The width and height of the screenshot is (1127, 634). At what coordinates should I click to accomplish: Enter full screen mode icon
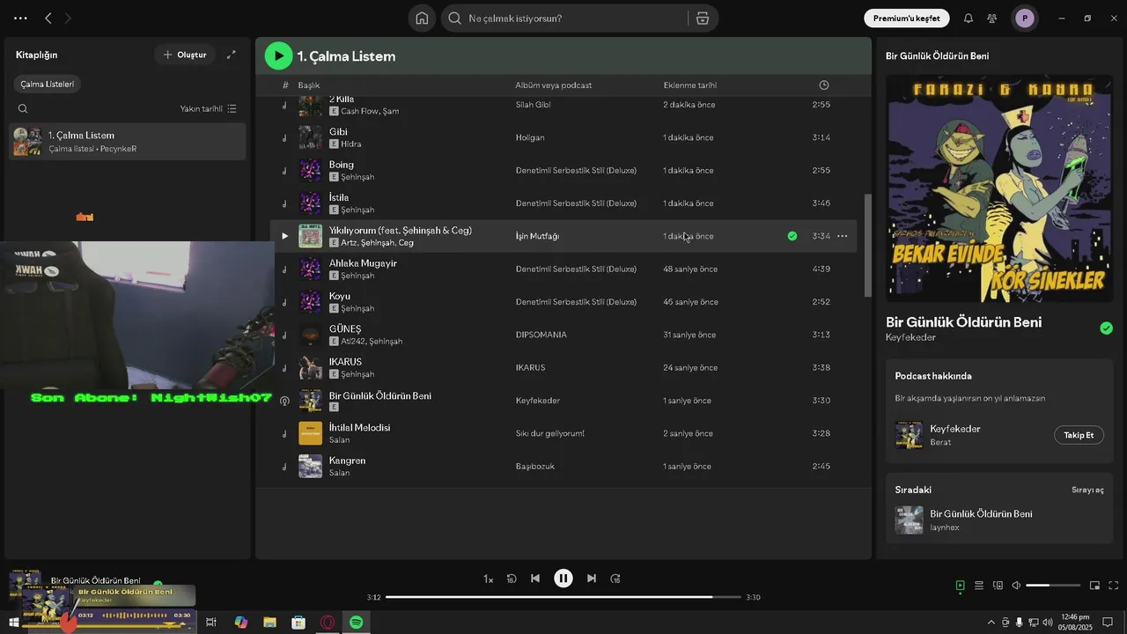coord(1113,586)
